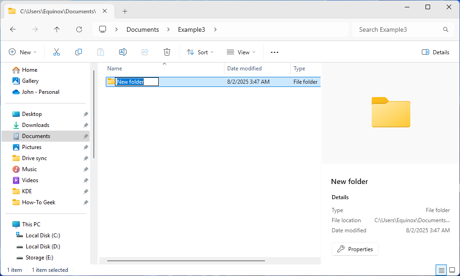Click the horizontal scrollbar in file list

click(x=186, y=260)
